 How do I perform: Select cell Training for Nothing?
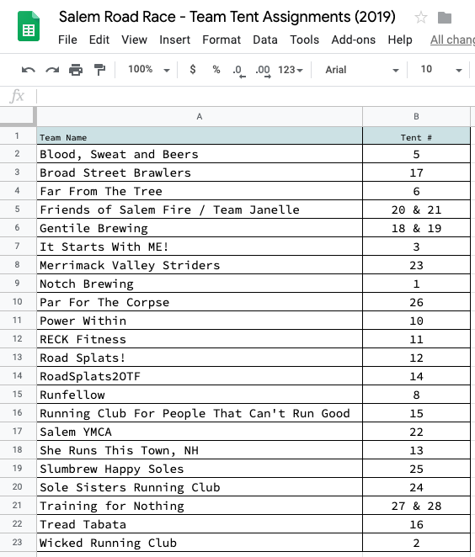point(200,505)
